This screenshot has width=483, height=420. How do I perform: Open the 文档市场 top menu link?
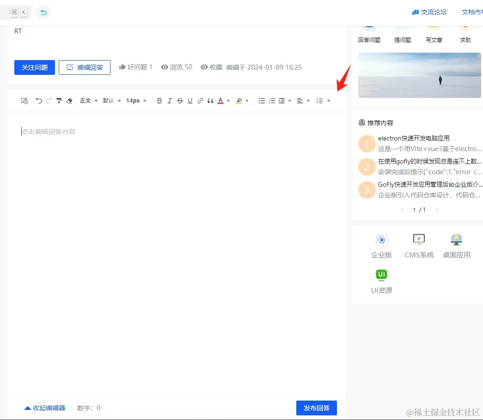[x=472, y=12]
